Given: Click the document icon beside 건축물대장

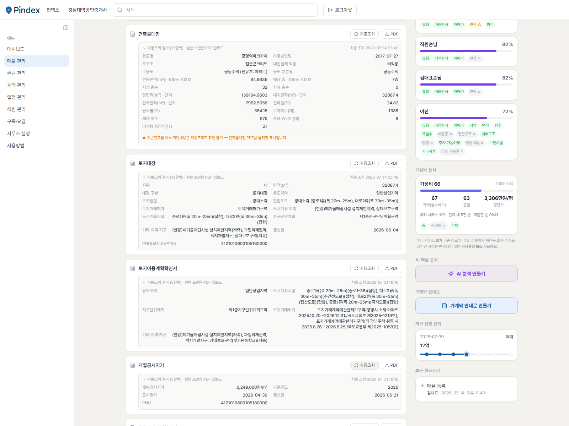Looking at the screenshot, I should coord(133,34).
